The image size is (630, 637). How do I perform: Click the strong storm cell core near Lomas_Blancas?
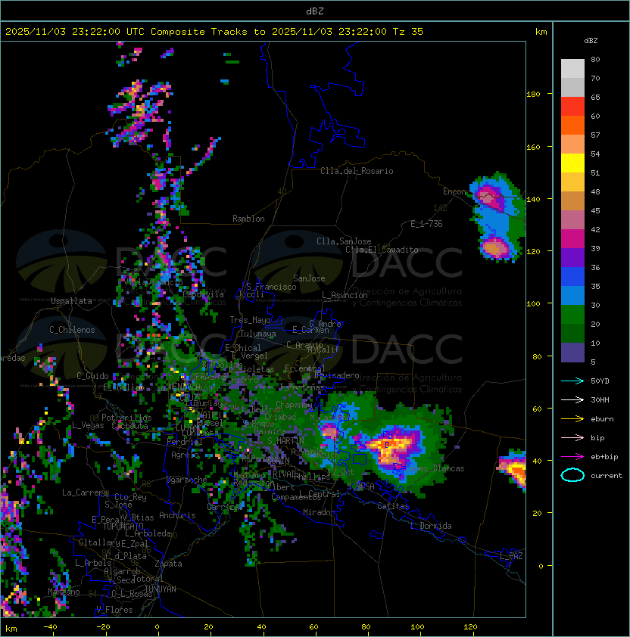pyautogui.click(x=390, y=446)
